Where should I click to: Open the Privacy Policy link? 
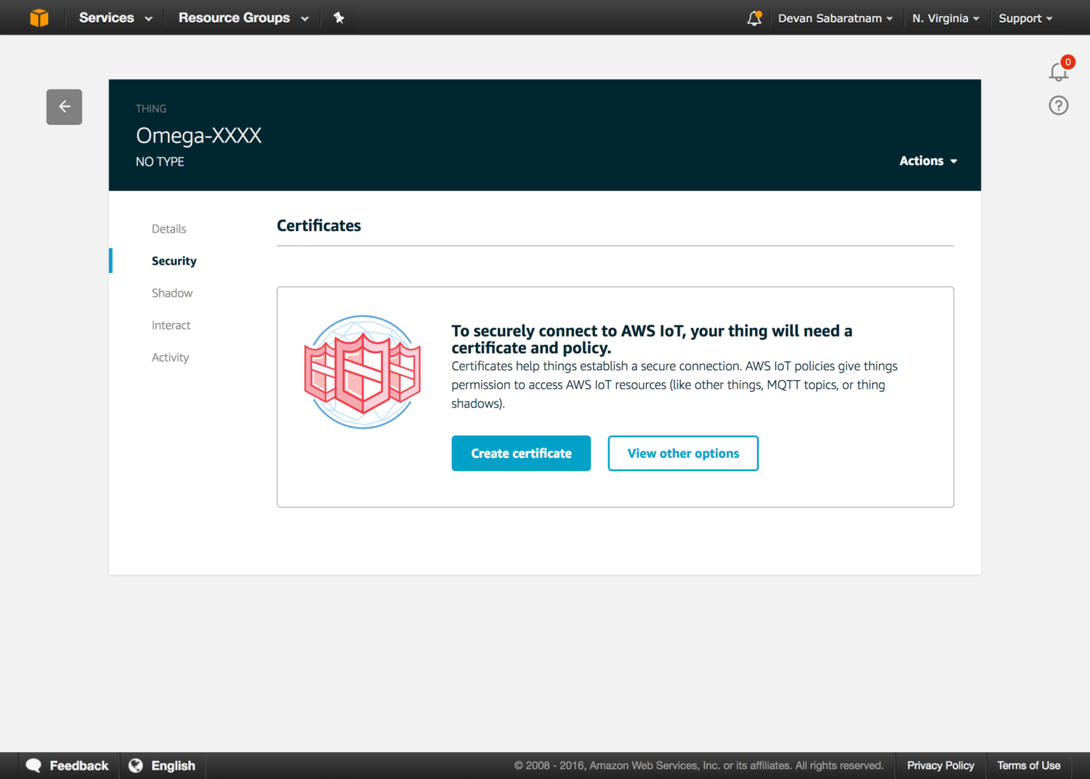coord(940,765)
